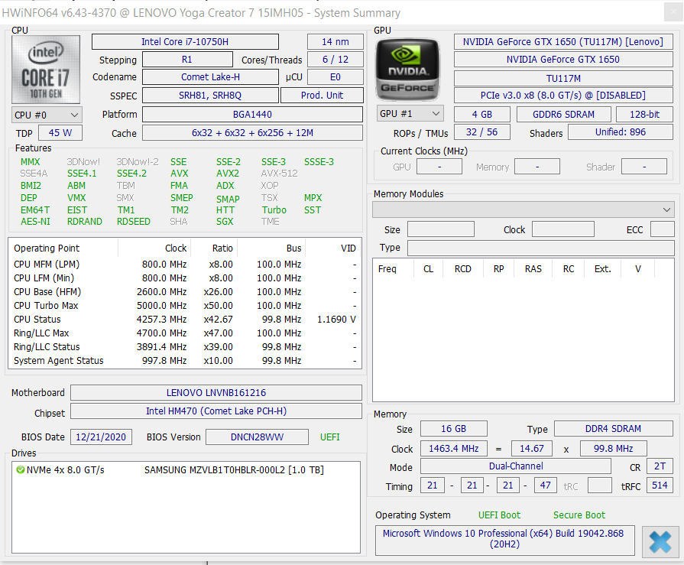Click the Freq column header in memory table
The width and height of the screenshot is (684, 565).
(x=387, y=269)
